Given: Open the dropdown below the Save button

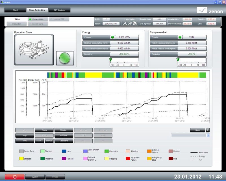Looking at the screenshot, I should pyautogui.click(x=208, y=135).
